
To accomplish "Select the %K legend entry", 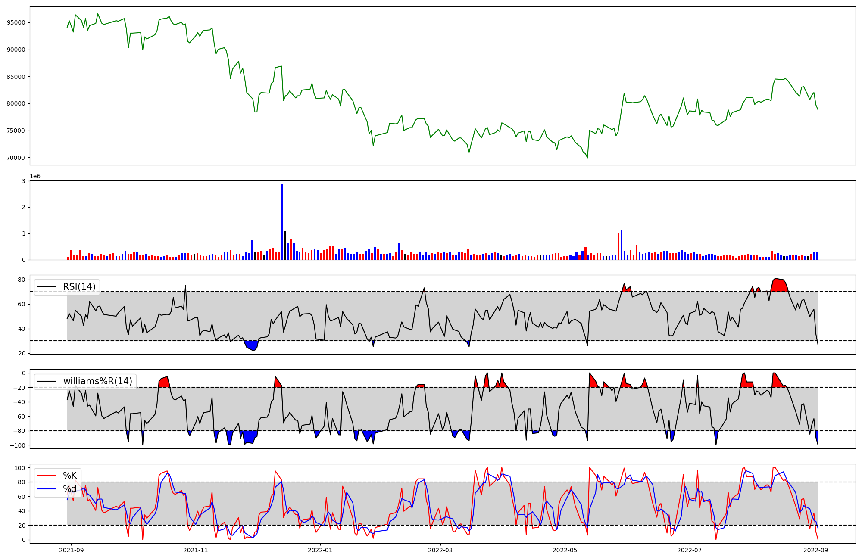I will (70, 476).
